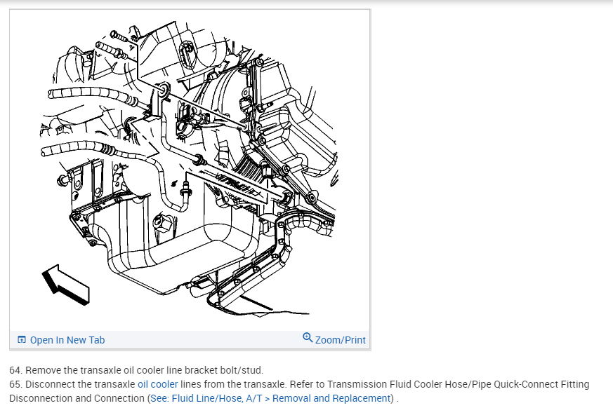
Task: Click the magnifier icon beside Zoom/Print
Action: pos(308,338)
